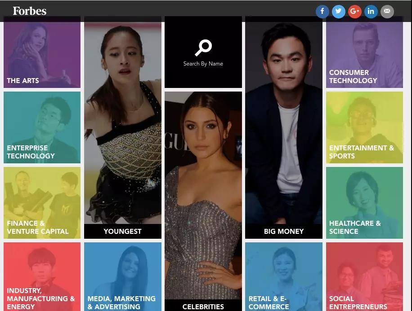Choose the Healthcare & Science category
The image size is (412, 311).
364,203
